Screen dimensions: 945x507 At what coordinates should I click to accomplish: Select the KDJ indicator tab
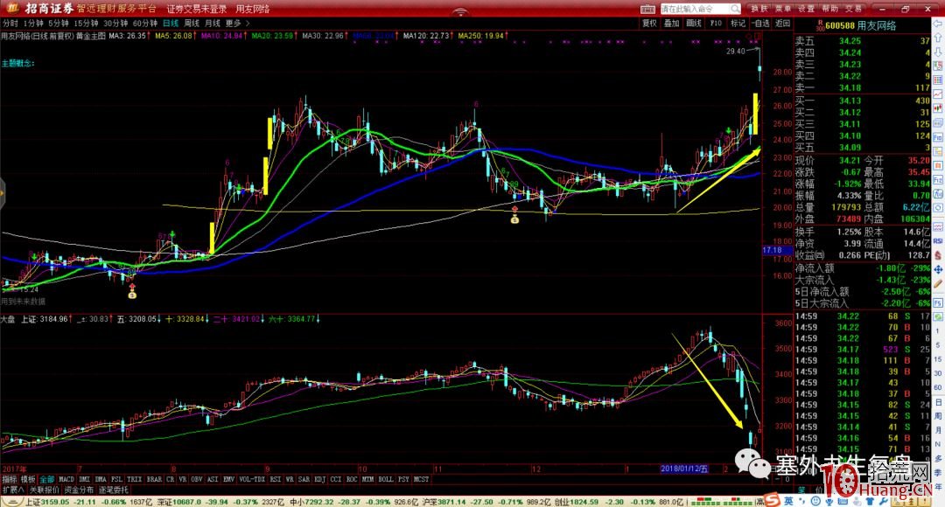click(x=320, y=480)
